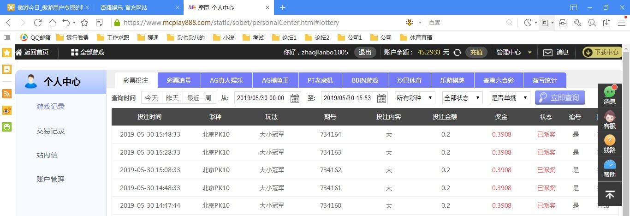The height and width of the screenshot is (216, 630).
Task: Open the Weibo sidebar icon
Action: pyautogui.click(x=7, y=110)
